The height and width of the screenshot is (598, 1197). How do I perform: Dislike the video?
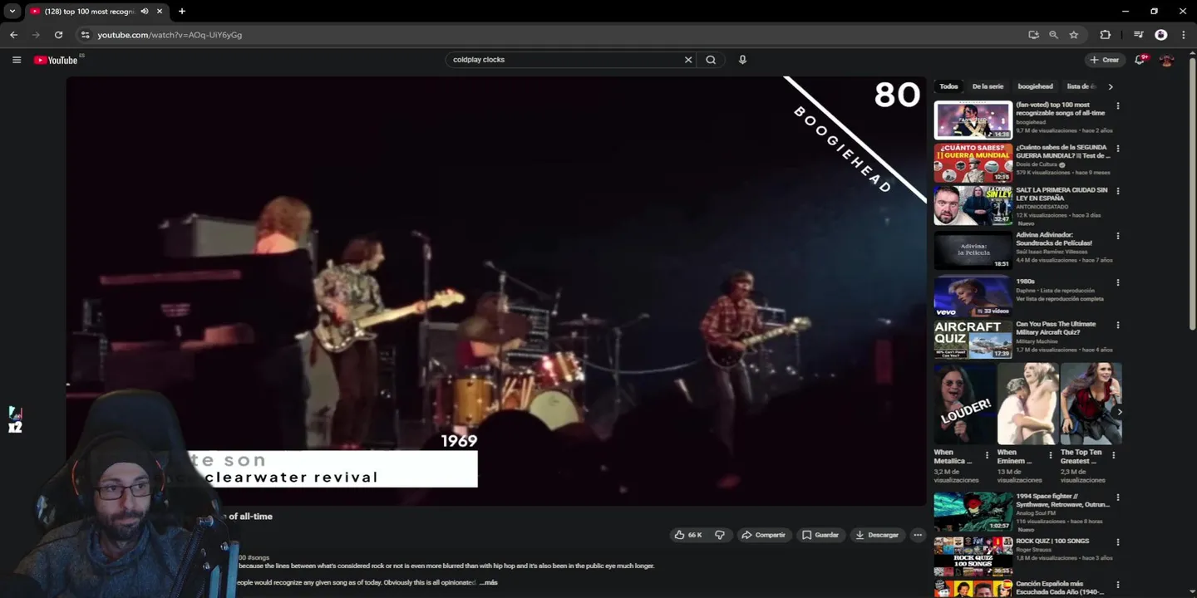click(720, 535)
